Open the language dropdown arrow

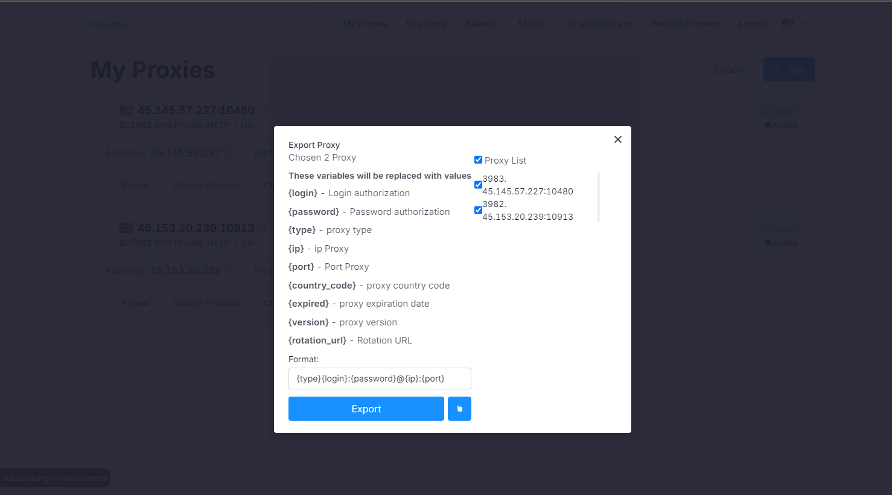804,24
